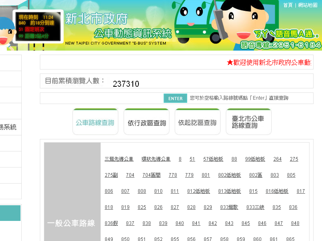Select bus route 845

pyautogui.click(x=246, y=223)
